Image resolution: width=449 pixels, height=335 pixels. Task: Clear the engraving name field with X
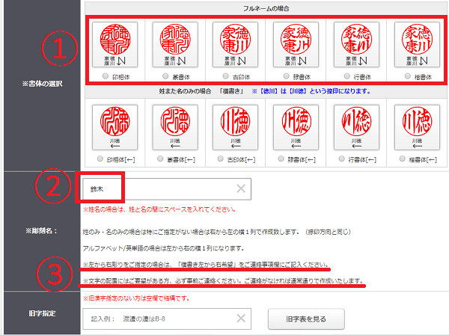click(241, 188)
